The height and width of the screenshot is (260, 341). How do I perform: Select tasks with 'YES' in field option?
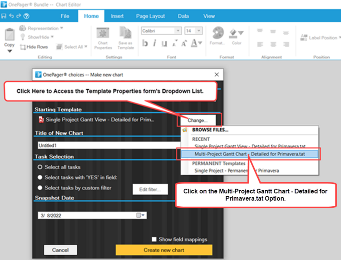pos(40,178)
